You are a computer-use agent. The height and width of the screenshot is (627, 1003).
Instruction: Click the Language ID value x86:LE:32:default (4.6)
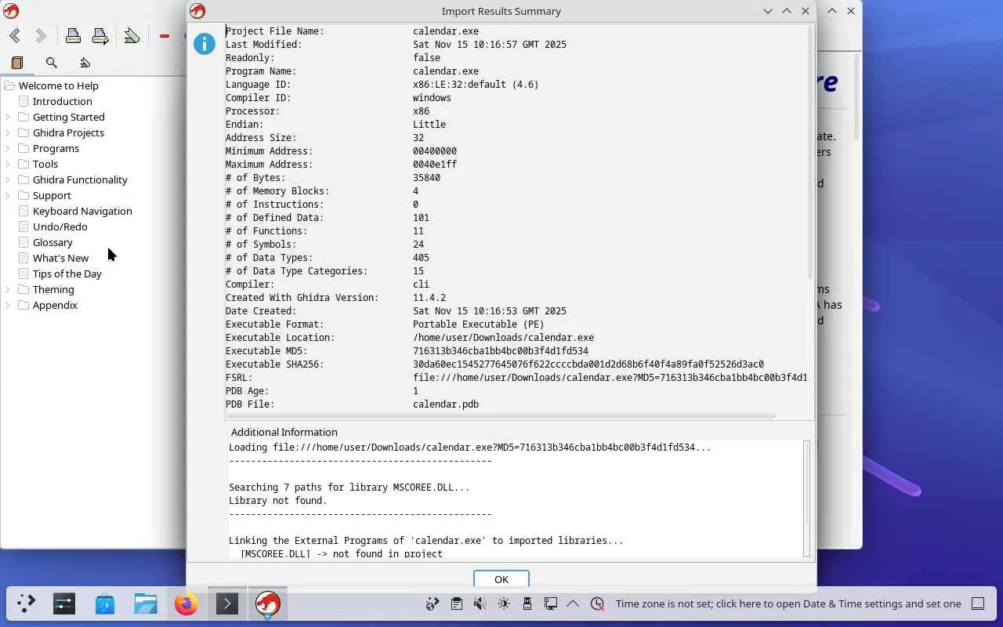pos(476,85)
